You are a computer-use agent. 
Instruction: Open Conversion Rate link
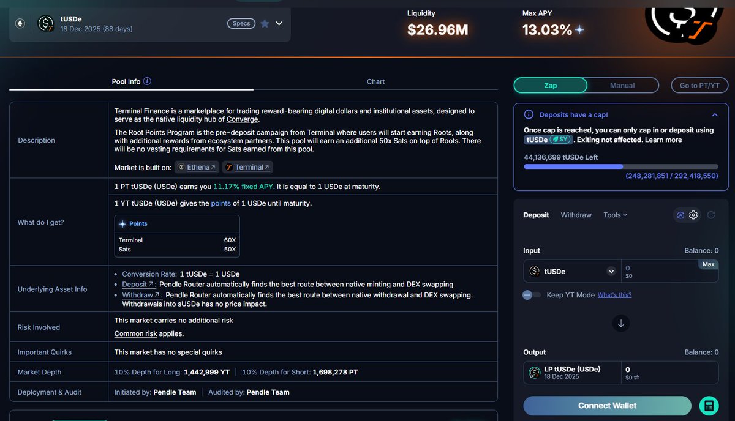(149, 274)
